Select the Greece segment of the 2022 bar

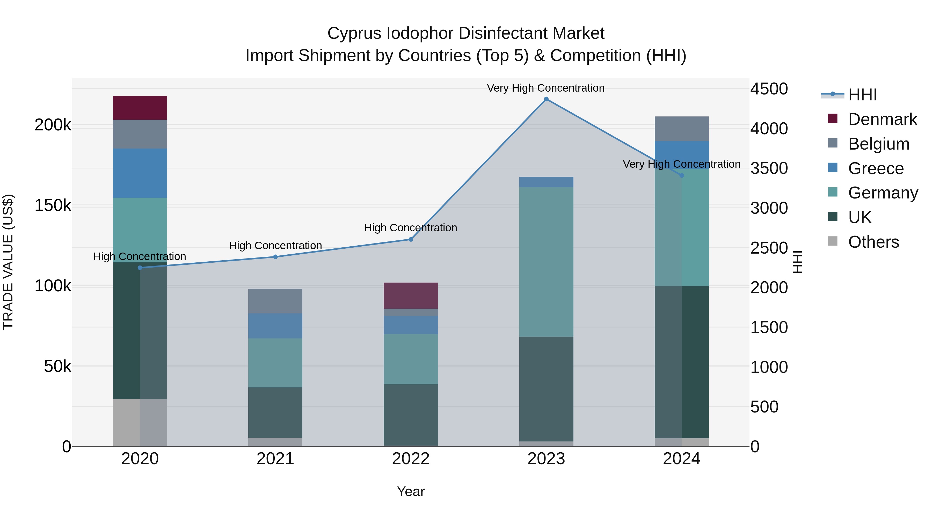[411, 325]
